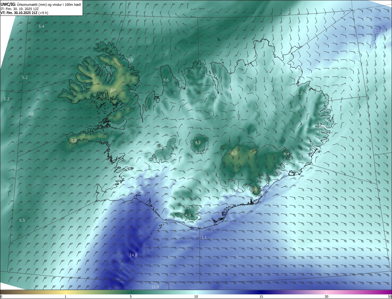Click the 6.9 value near the Westfjords
Viewport: 392px width, 299px height.
(x=130, y=60)
